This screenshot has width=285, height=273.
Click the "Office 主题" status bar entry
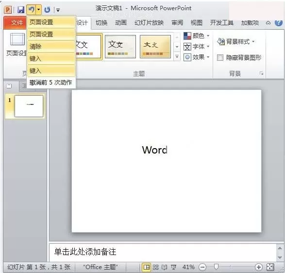[x=101, y=267]
